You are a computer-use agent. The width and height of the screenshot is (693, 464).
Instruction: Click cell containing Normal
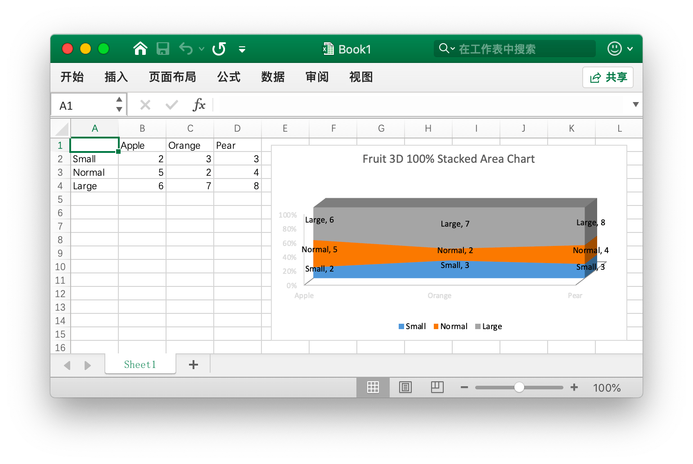tap(94, 172)
